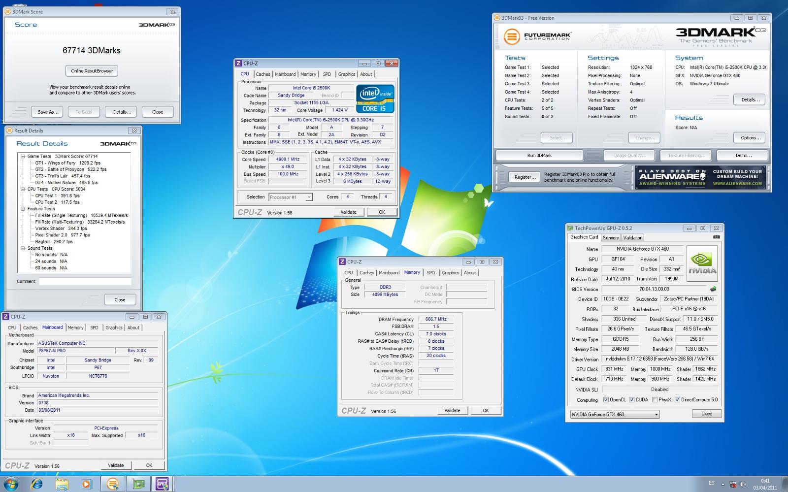Open the NVIDIA GeForce GTX 460 GPU dropdown
The width and height of the screenshot is (788, 492).
615,414
